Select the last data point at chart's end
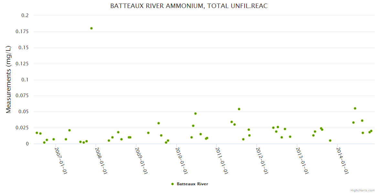The width and height of the screenshot is (378, 193). tap(371, 131)
